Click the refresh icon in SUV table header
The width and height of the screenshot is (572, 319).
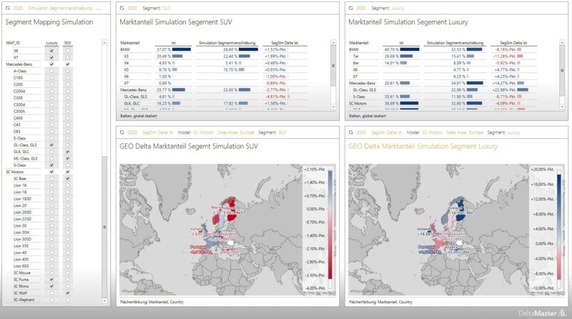click(x=122, y=8)
